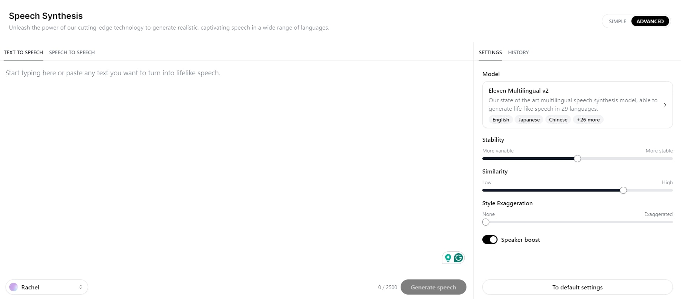The width and height of the screenshot is (681, 299).
Task: Expand the Eleven Multilingual v2 model selector
Action: tap(577, 105)
